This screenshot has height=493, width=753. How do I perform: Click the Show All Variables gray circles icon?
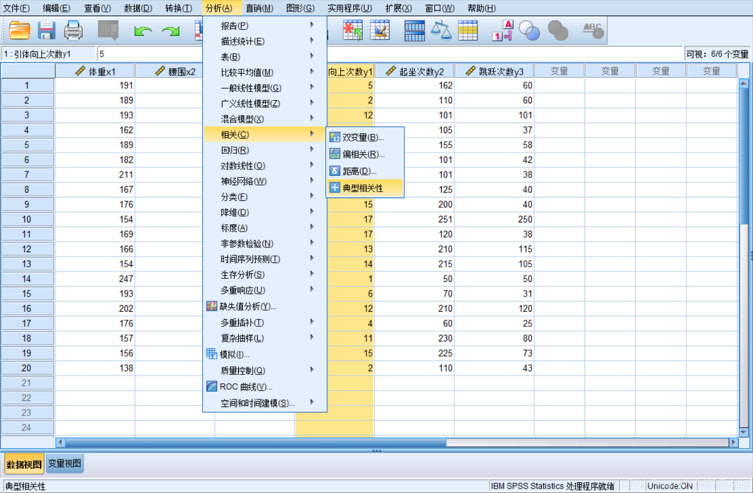(558, 31)
